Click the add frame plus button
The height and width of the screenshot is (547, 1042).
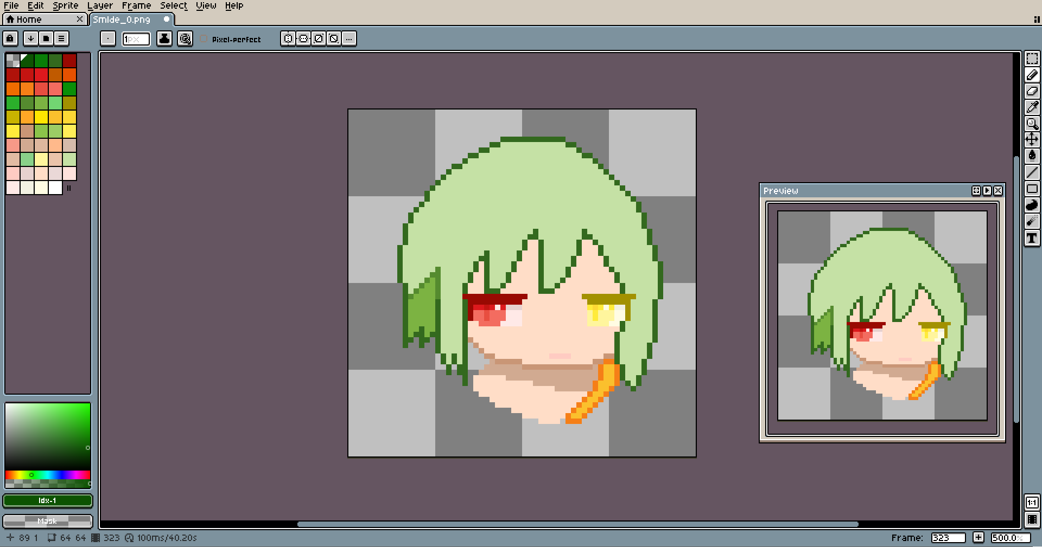[978, 537]
